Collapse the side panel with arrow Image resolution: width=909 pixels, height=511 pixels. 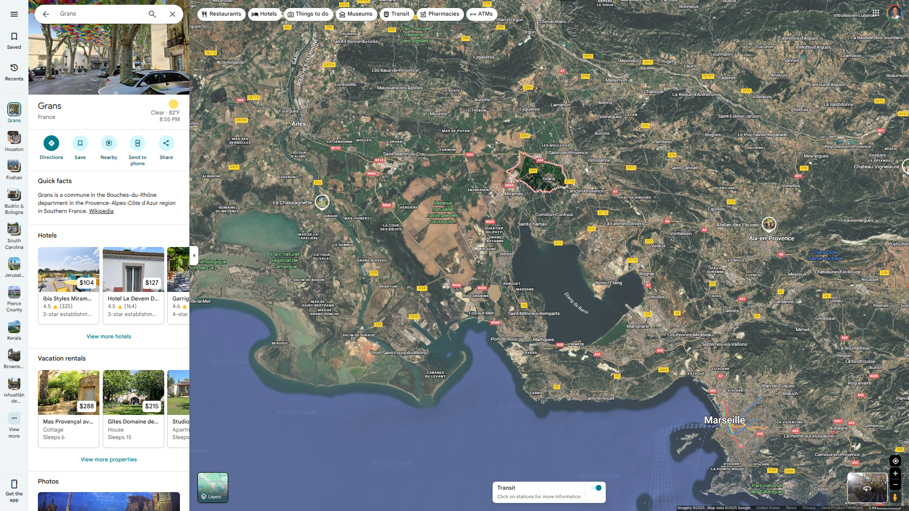tap(194, 255)
